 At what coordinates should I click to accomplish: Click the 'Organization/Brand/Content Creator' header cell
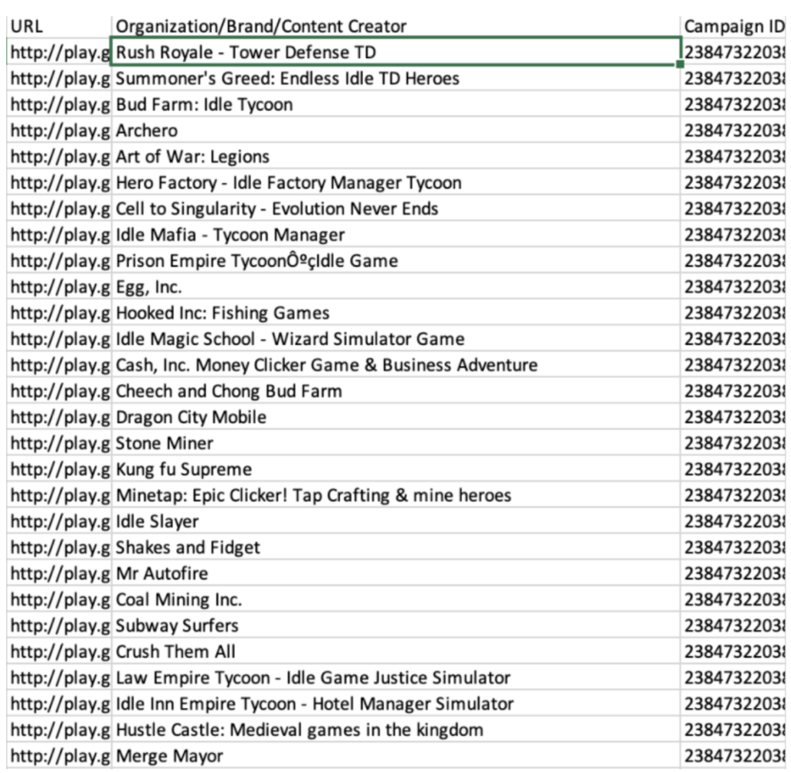[x=395, y=26]
